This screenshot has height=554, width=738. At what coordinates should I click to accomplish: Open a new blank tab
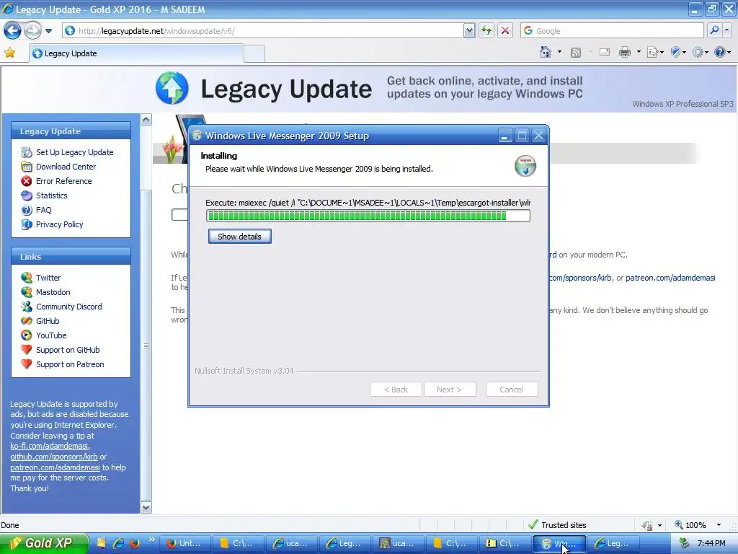tap(254, 53)
